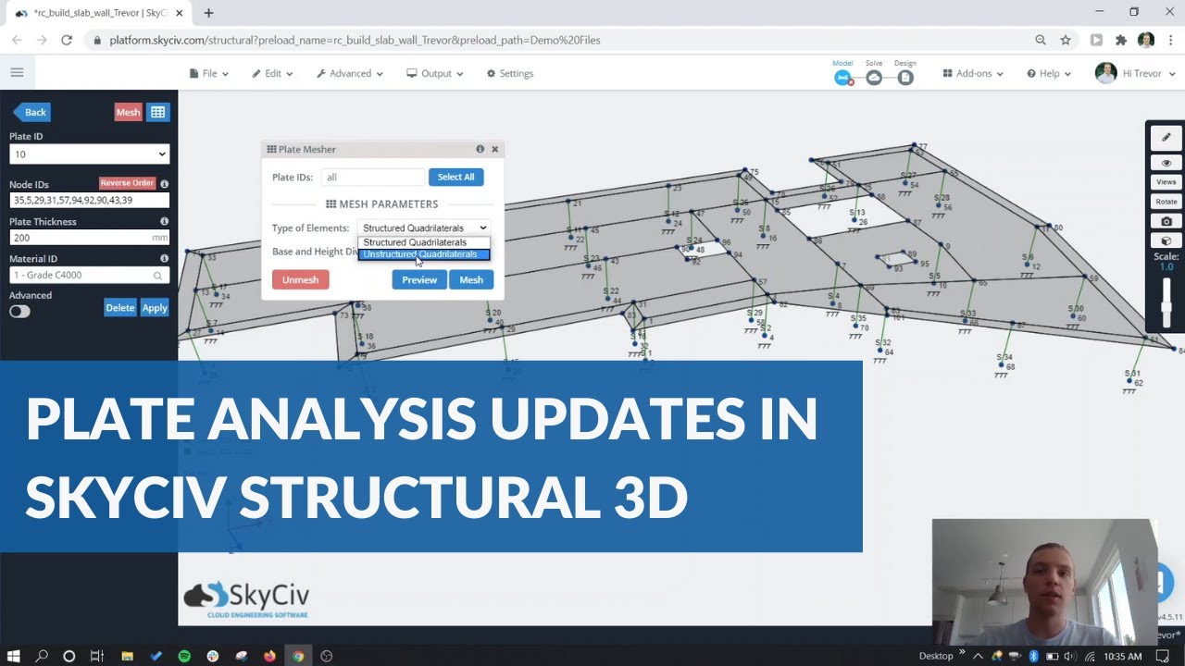The height and width of the screenshot is (666, 1185).
Task: Click Delete plate button
Action: point(119,308)
